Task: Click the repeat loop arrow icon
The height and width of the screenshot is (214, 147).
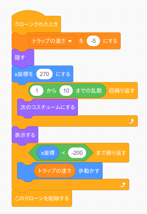Action: [131, 121]
